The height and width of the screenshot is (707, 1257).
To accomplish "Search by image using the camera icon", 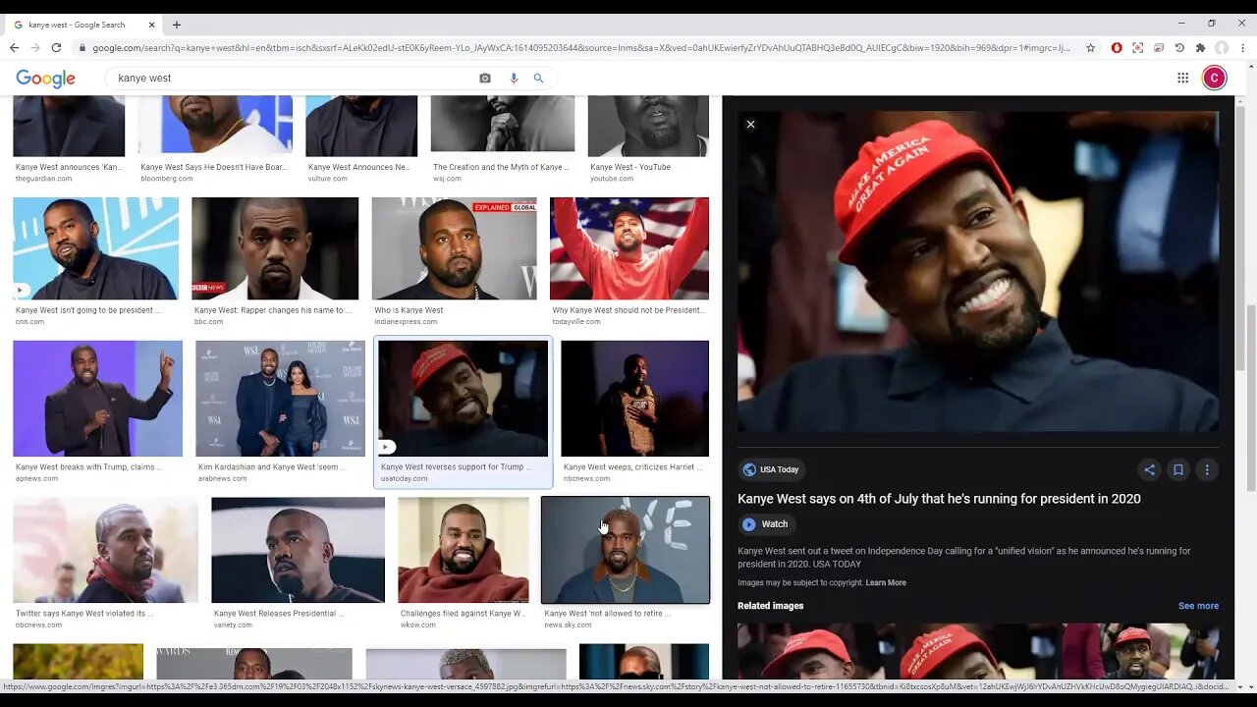I will 484,78.
